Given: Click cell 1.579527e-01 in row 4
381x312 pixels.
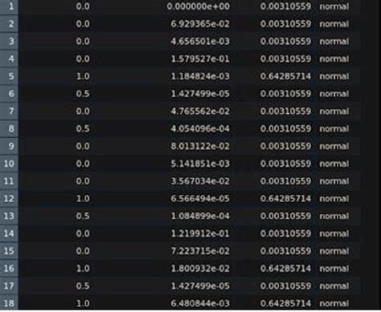Looking at the screenshot, I should pos(200,59).
